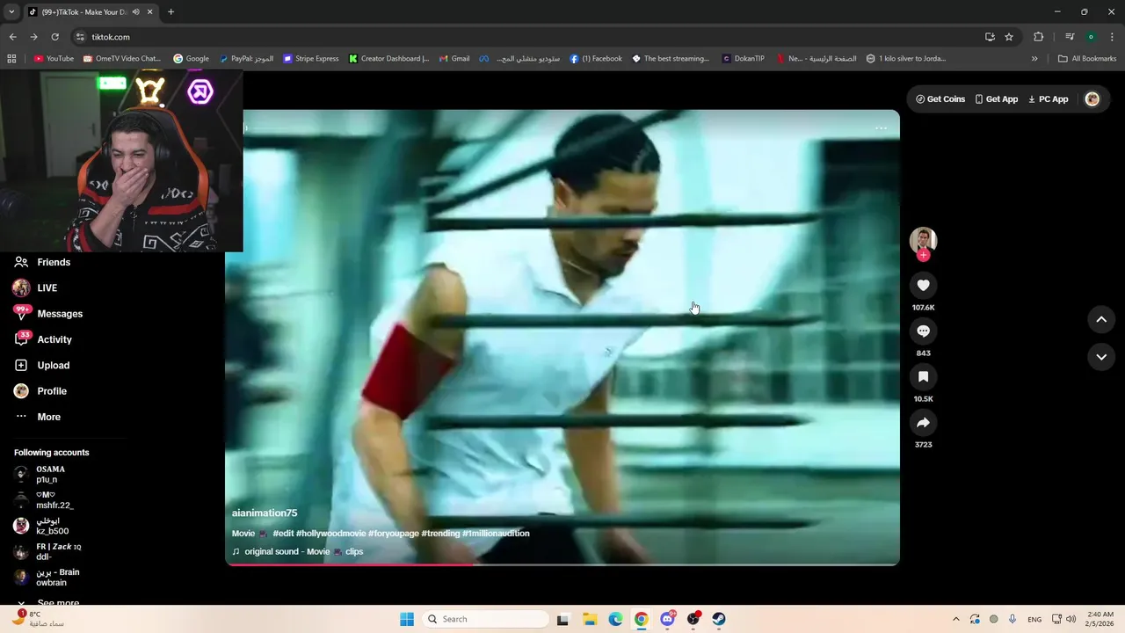
Task: Open Steam from the taskbar
Action: coord(719,619)
